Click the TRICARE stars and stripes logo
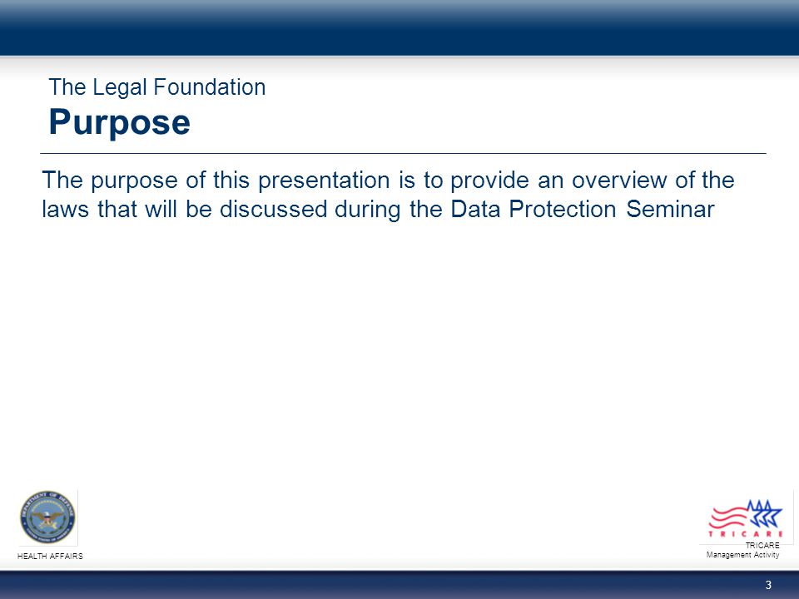 (x=746, y=518)
